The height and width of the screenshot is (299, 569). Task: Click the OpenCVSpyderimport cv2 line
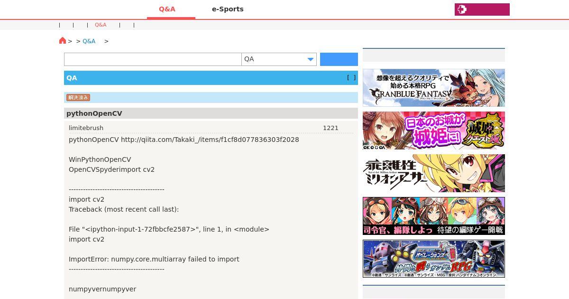(111, 169)
